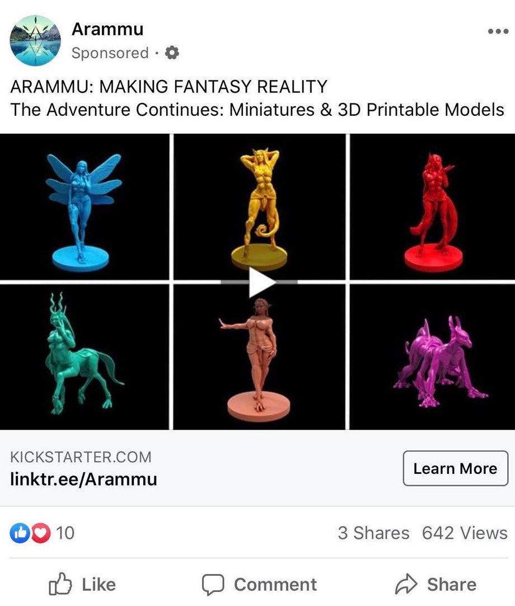The width and height of the screenshot is (515, 606).
Task: Open the blue like reaction icon
Action: click(x=20, y=533)
